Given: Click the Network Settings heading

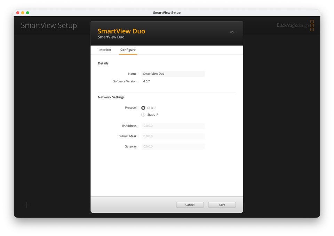Looking at the screenshot, I should (x=111, y=97).
